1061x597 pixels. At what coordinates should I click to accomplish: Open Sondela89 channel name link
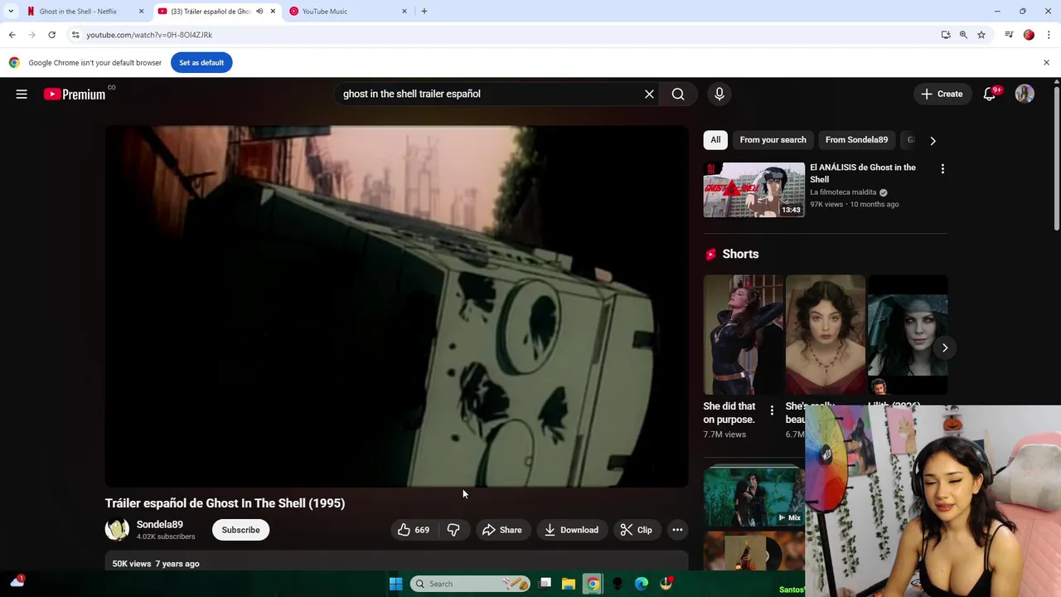click(159, 524)
